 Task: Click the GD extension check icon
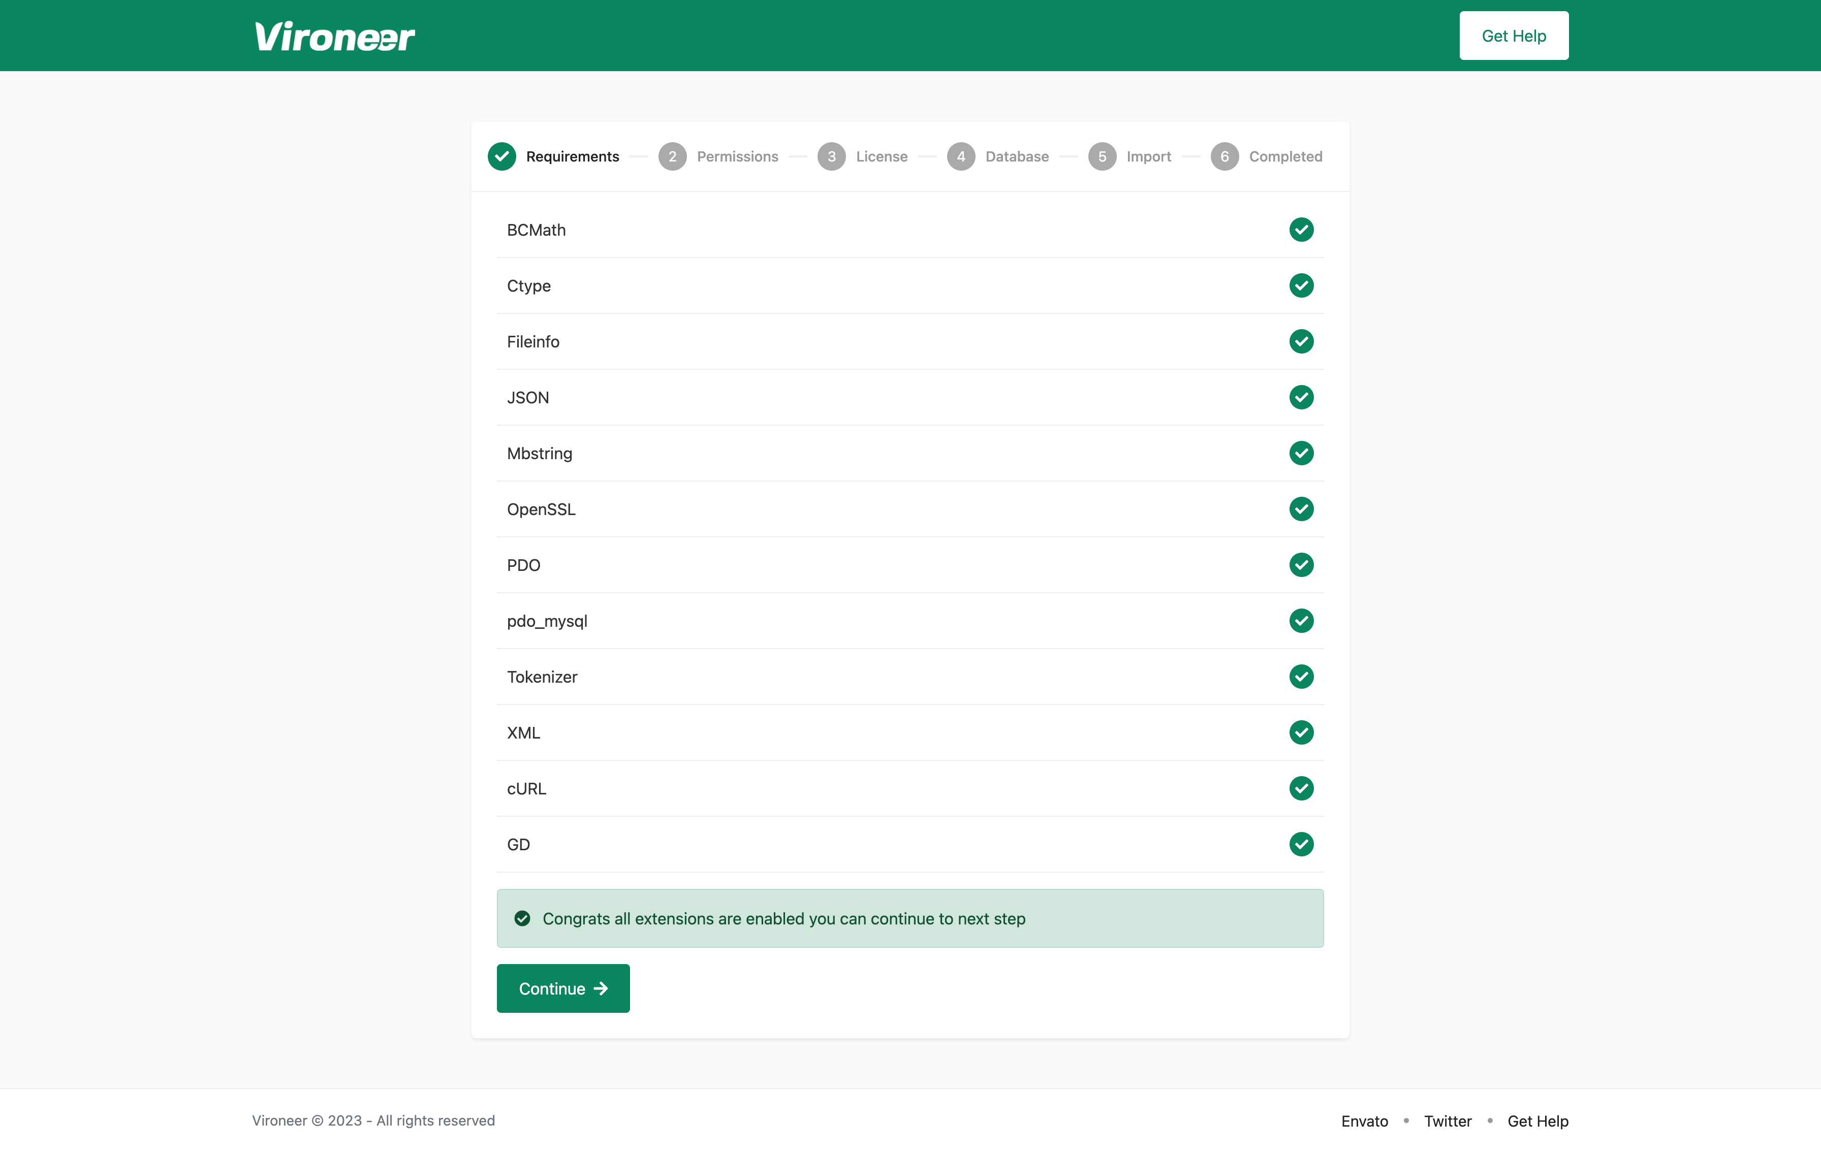1301,844
